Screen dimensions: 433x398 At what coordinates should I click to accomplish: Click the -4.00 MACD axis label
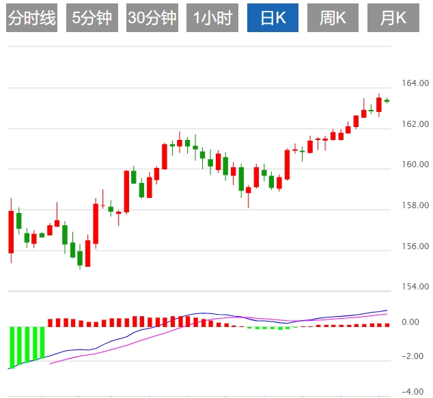[x=413, y=391]
